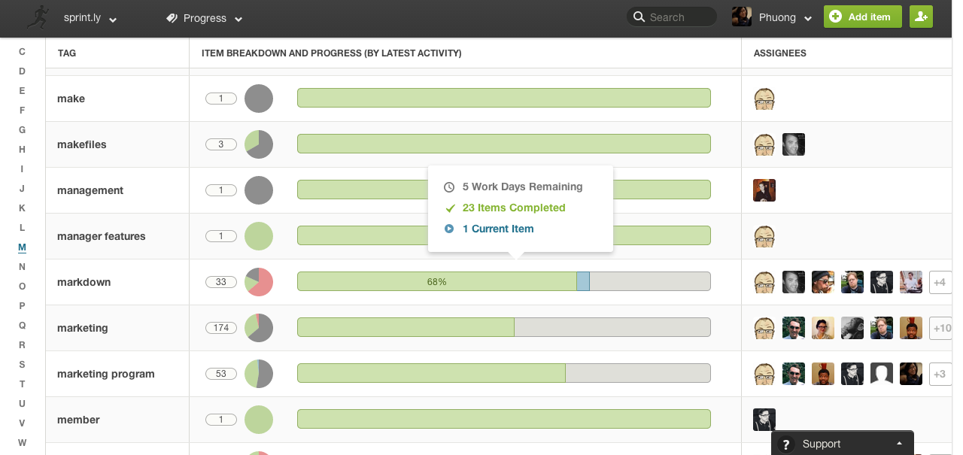
Task: Click the Search input field
Action: tap(677, 17)
